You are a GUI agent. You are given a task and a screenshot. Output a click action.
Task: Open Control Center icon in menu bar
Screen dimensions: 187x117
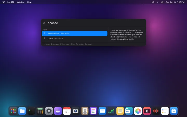162,2
